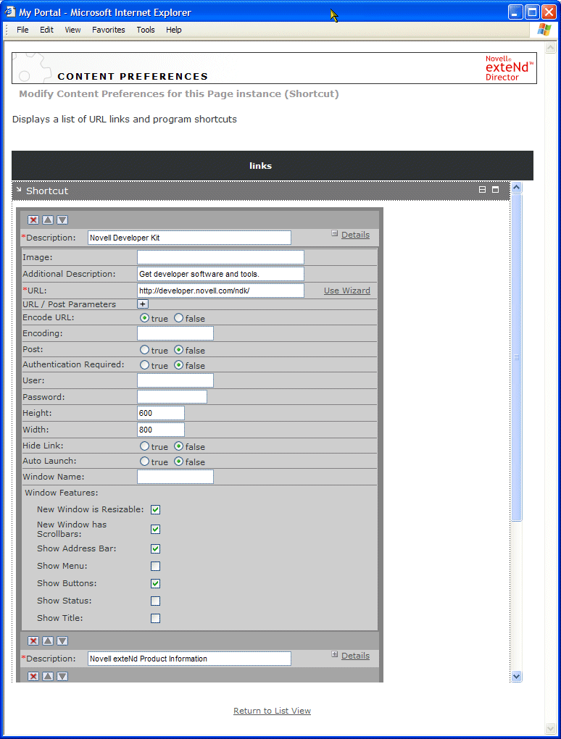Move Novell Developer Kit entry up
The height and width of the screenshot is (739, 561).
coord(48,220)
